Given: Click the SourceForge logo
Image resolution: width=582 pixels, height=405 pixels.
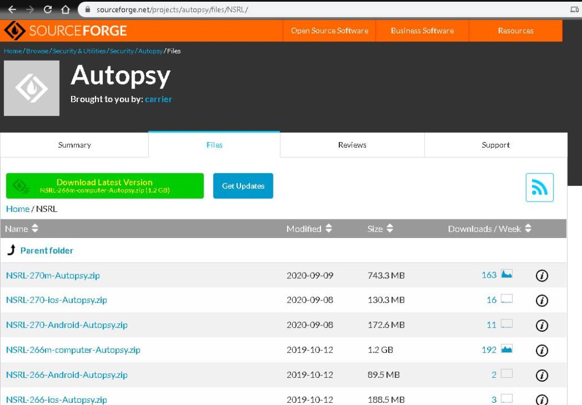Looking at the screenshot, I should point(65,31).
